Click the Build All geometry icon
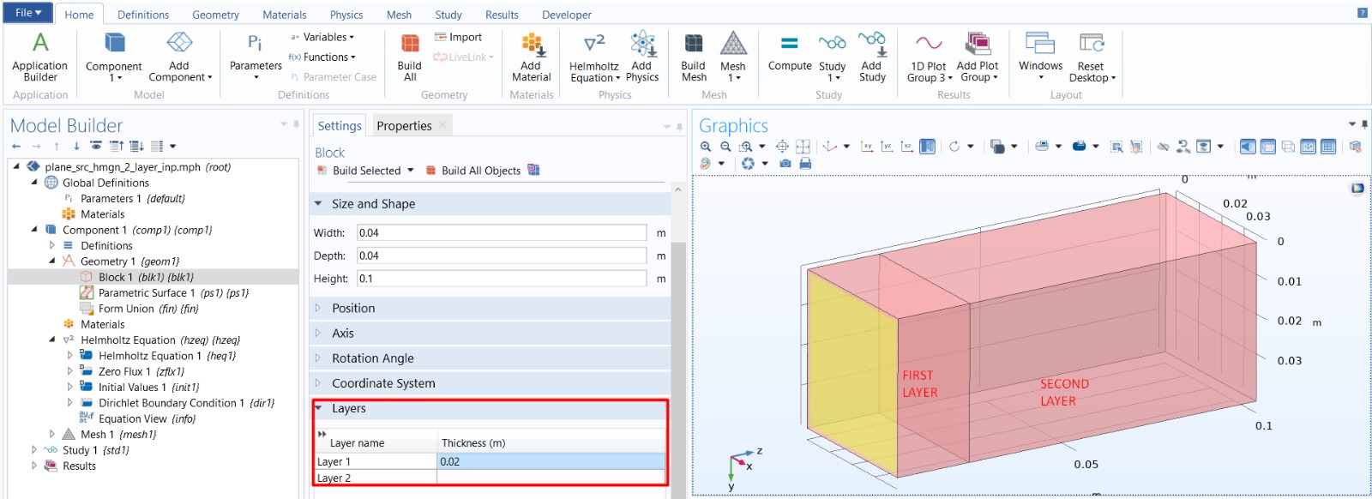This screenshot has height=499, width=1372. click(410, 57)
